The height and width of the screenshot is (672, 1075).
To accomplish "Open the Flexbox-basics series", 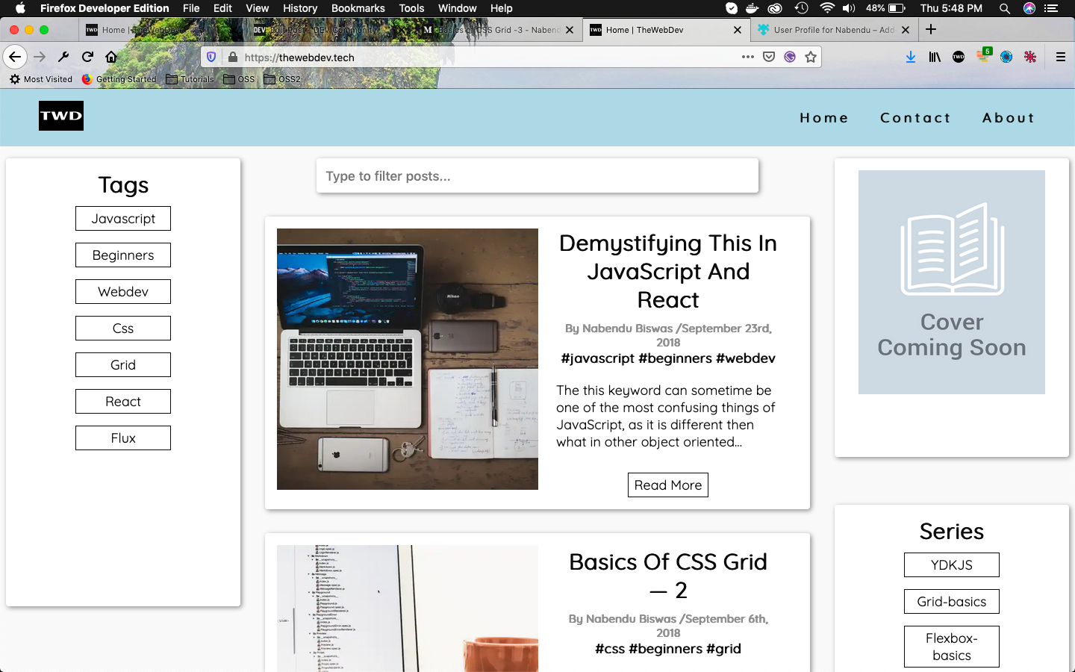I will tap(952, 647).
